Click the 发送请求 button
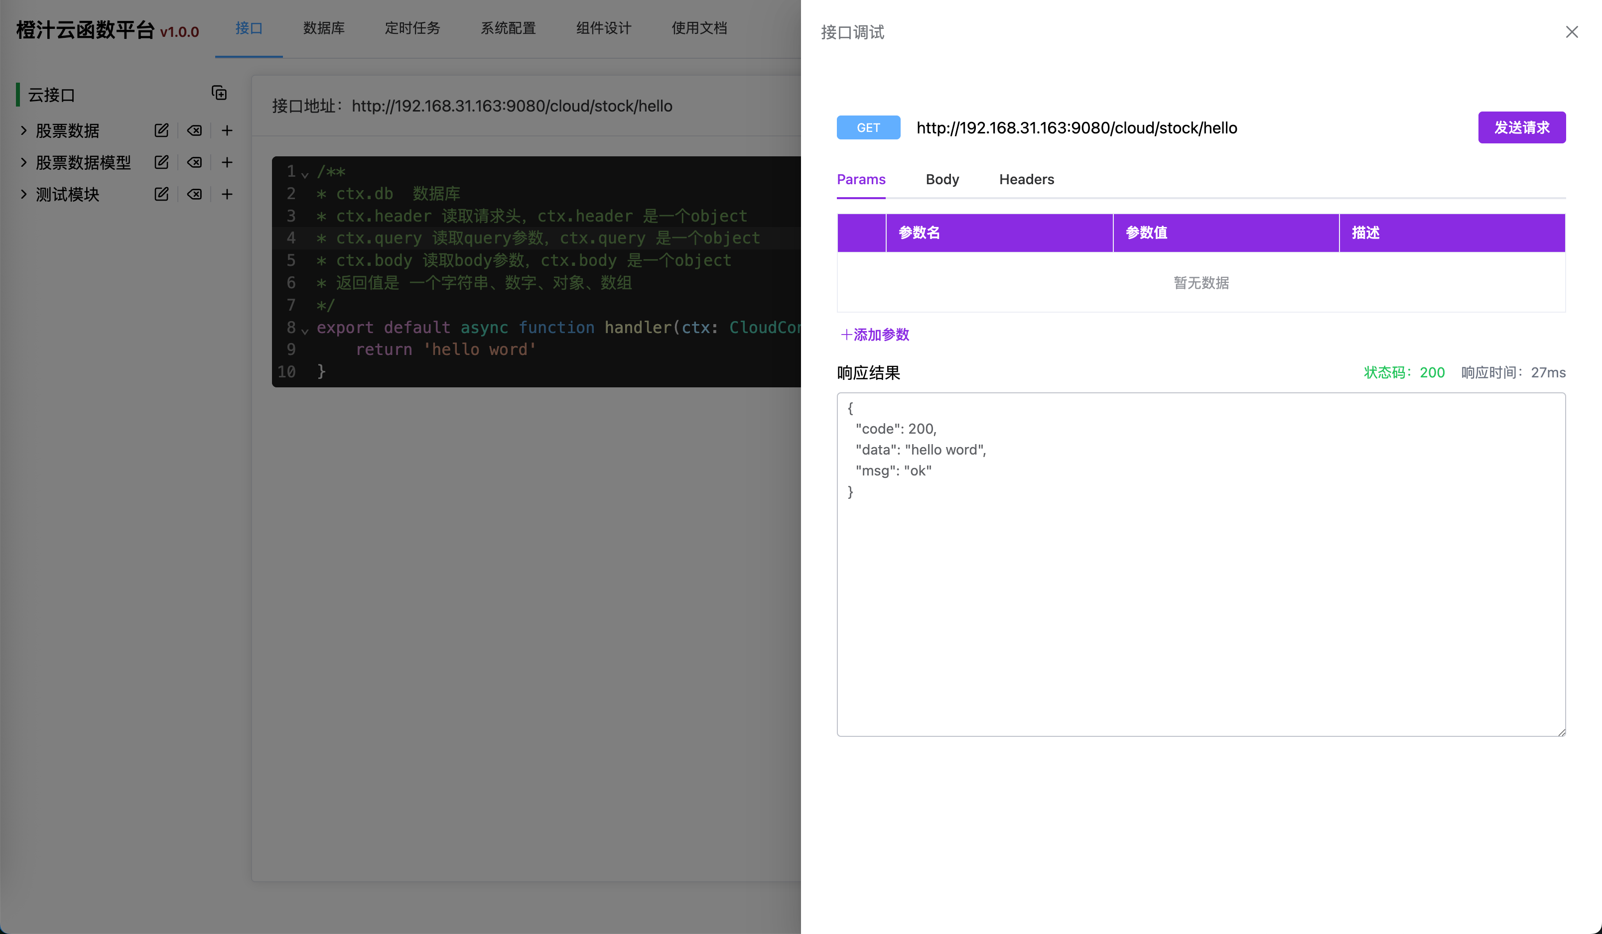 tap(1521, 127)
